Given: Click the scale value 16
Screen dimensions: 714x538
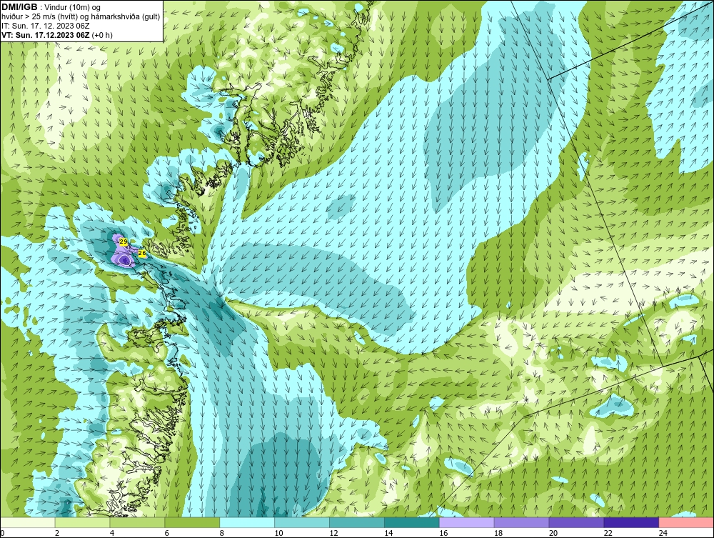Looking at the screenshot, I should tap(443, 533).
